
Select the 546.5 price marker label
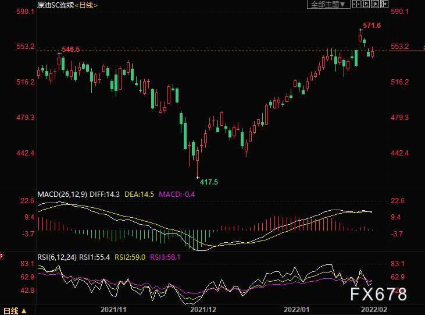[x=71, y=49]
